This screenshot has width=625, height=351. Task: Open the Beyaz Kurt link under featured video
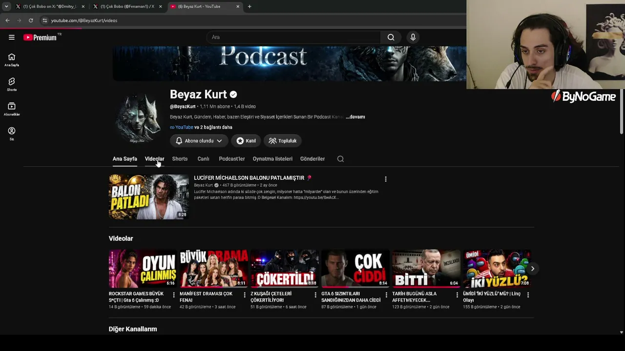[204, 185]
